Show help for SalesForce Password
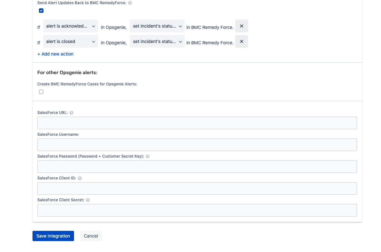This screenshot has width=381, height=252. tap(148, 156)
